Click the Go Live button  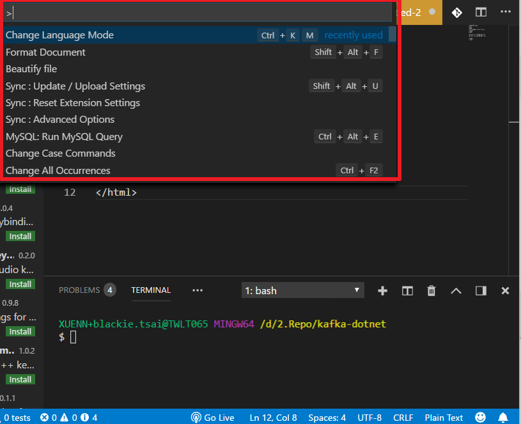pos(213,418)
